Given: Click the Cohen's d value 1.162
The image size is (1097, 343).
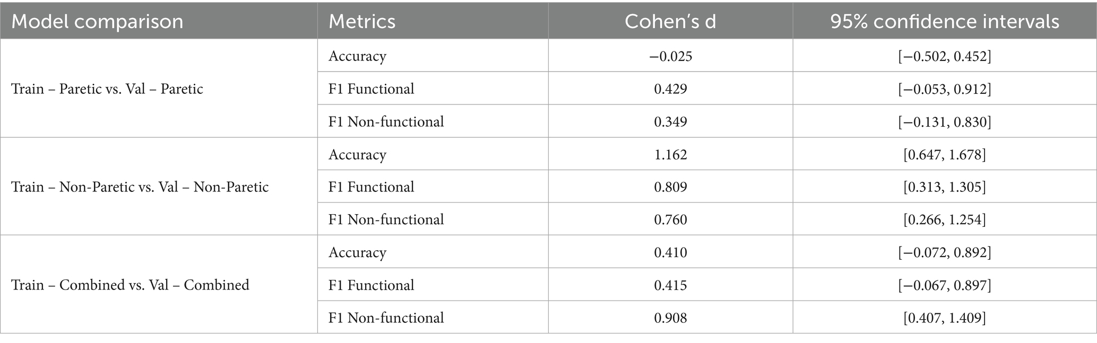Looking at the screenshot, I should pyautogui.click(x=670, y=155).
